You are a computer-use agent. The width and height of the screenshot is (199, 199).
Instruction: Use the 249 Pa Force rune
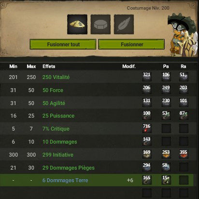[x=166, y=90]
